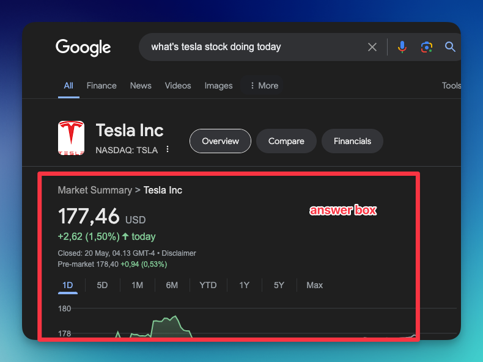
Task: Open Google Lens image search icon
Action: [x=427, y=47]
